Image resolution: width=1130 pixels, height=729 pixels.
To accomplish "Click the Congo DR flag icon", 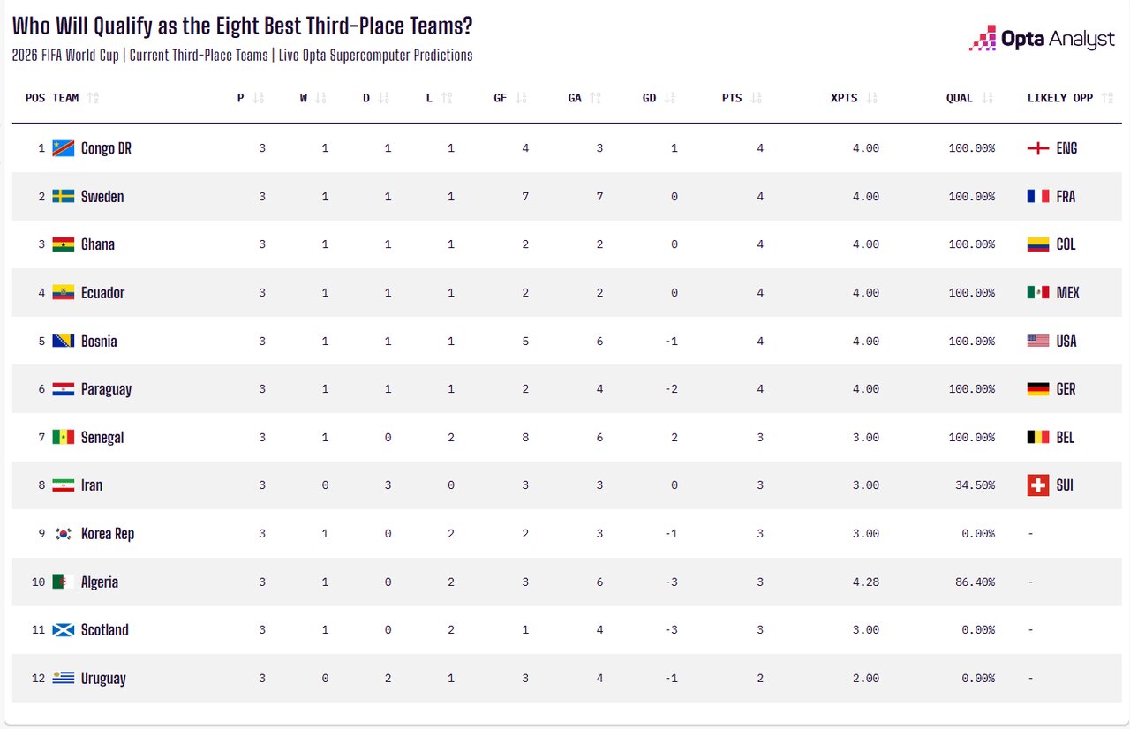I will (63, 148).
